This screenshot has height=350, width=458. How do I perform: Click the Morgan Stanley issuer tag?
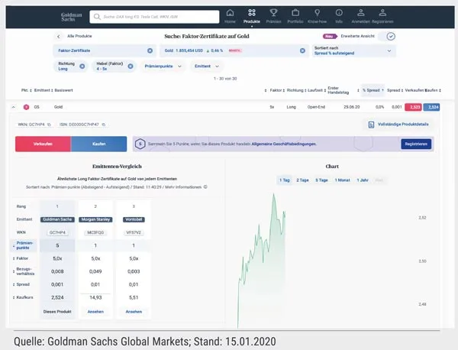[95, 219]
